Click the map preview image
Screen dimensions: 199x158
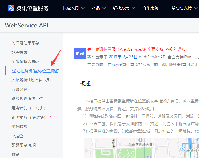[x=141, y=148]
